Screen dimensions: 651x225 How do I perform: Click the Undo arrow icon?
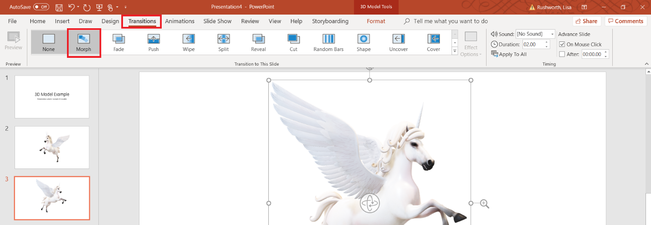coord(71,7)
